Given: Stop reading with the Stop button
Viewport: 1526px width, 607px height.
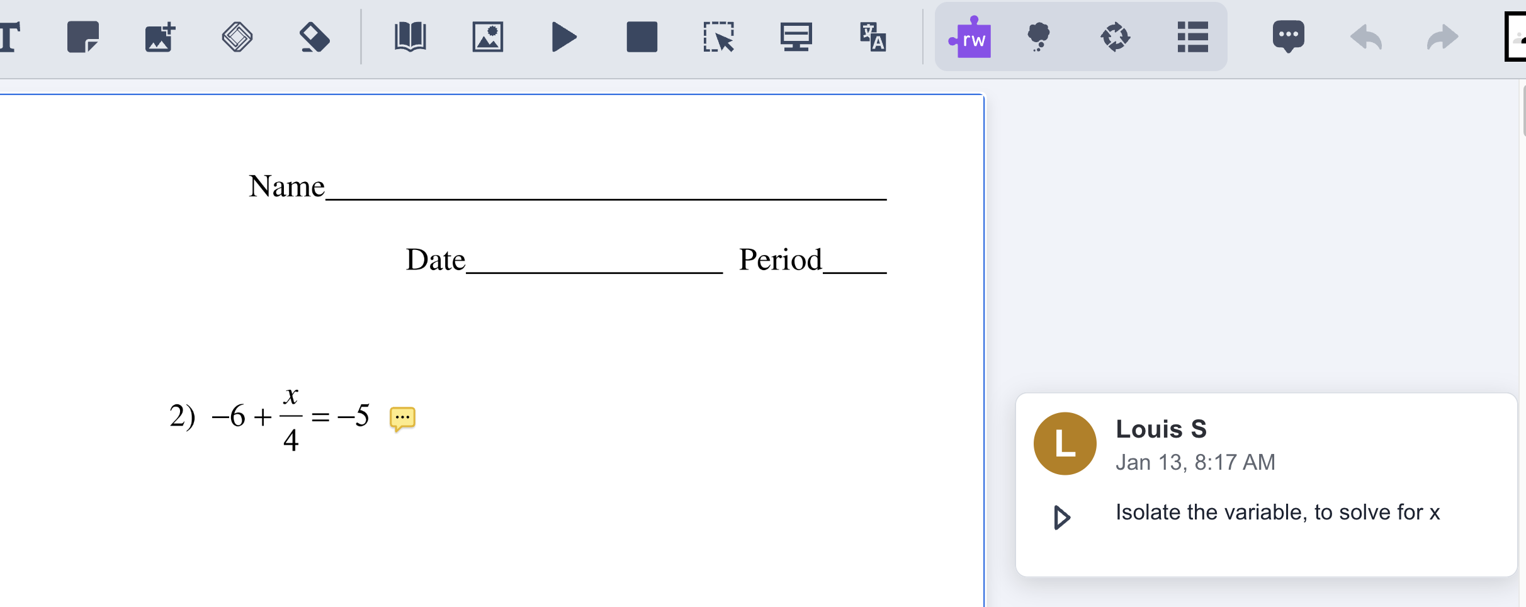Looking at the screenshot, I should [x=642, y=37].
